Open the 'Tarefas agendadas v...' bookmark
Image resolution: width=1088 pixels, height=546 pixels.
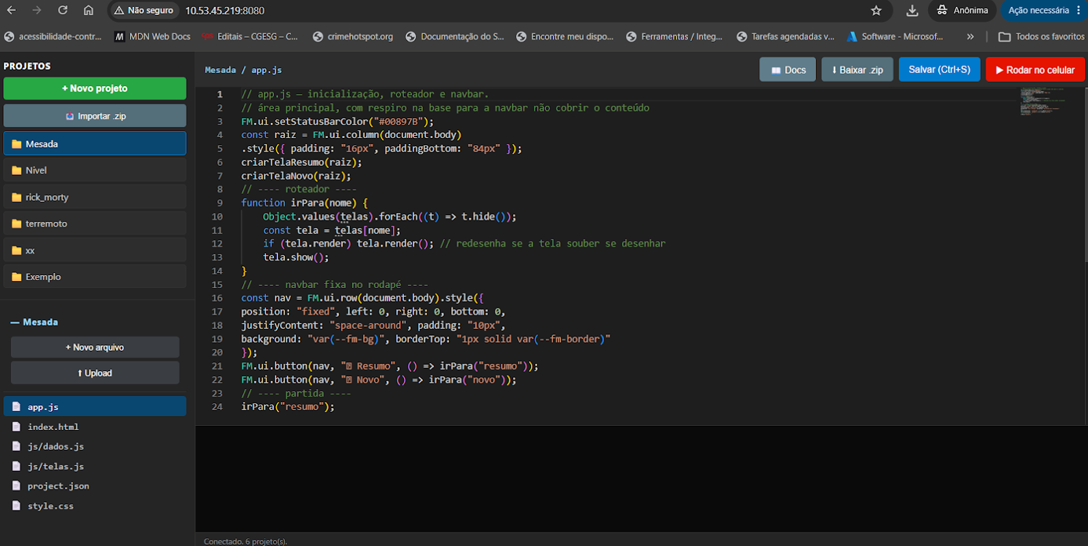[x=785, y=36]
